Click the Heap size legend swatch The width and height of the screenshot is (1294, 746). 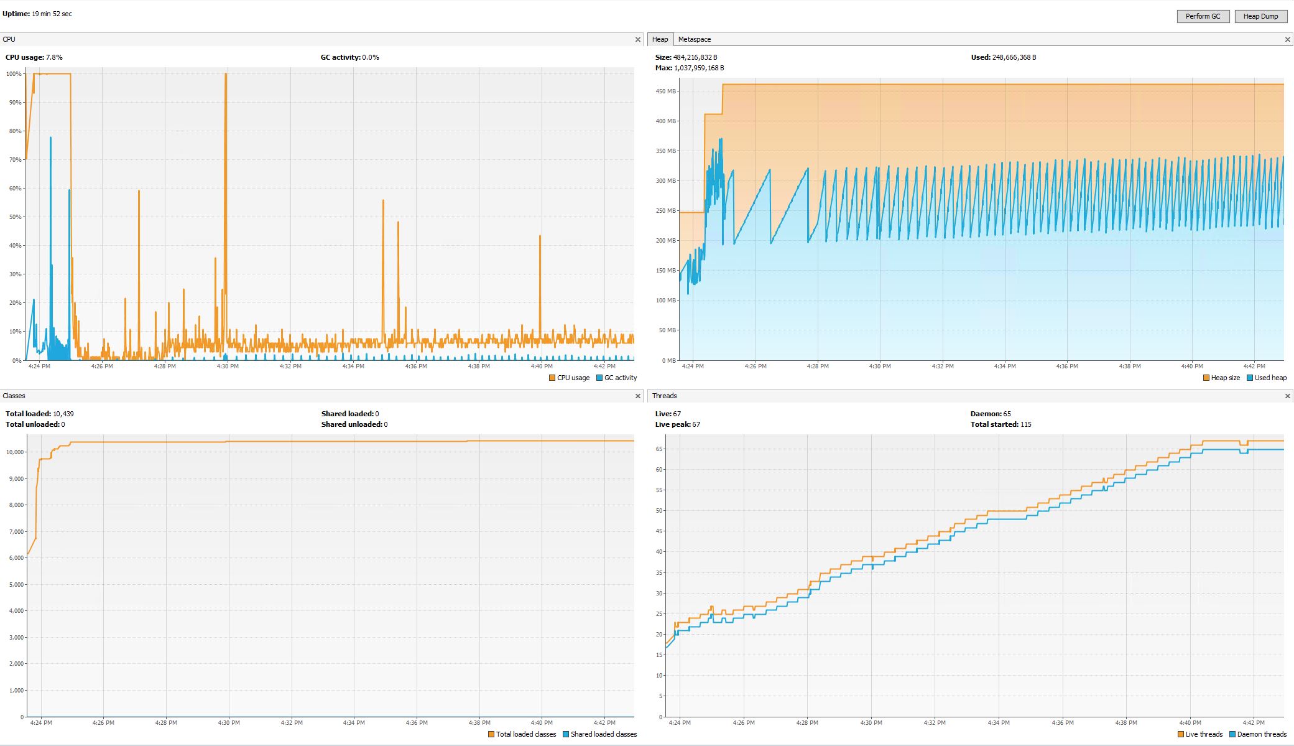1206,378
